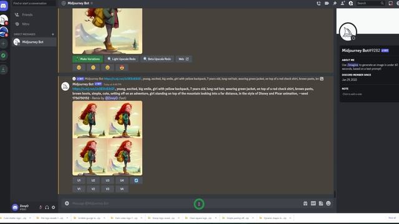
Task: Focus the header Search box
Action: click(370, 3)
